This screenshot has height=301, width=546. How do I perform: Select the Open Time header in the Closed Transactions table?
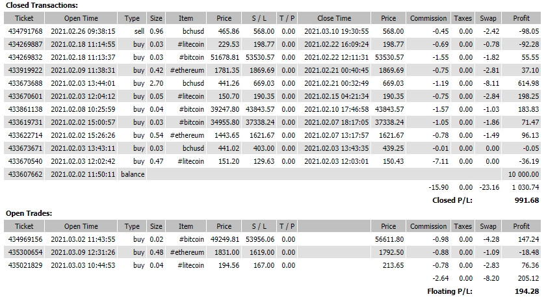pos(81,18)
